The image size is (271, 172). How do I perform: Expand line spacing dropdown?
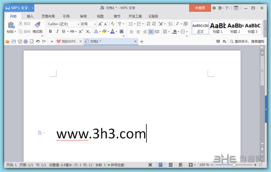pos(169,32)
